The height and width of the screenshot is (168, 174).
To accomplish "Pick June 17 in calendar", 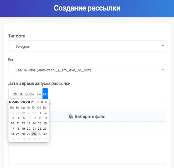I will [13, 128].
